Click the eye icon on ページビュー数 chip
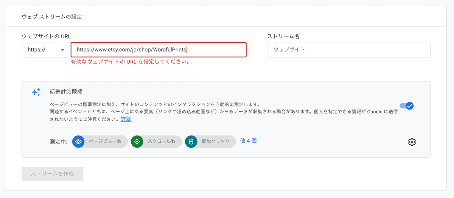454x198 pixels. pos(78,142)
